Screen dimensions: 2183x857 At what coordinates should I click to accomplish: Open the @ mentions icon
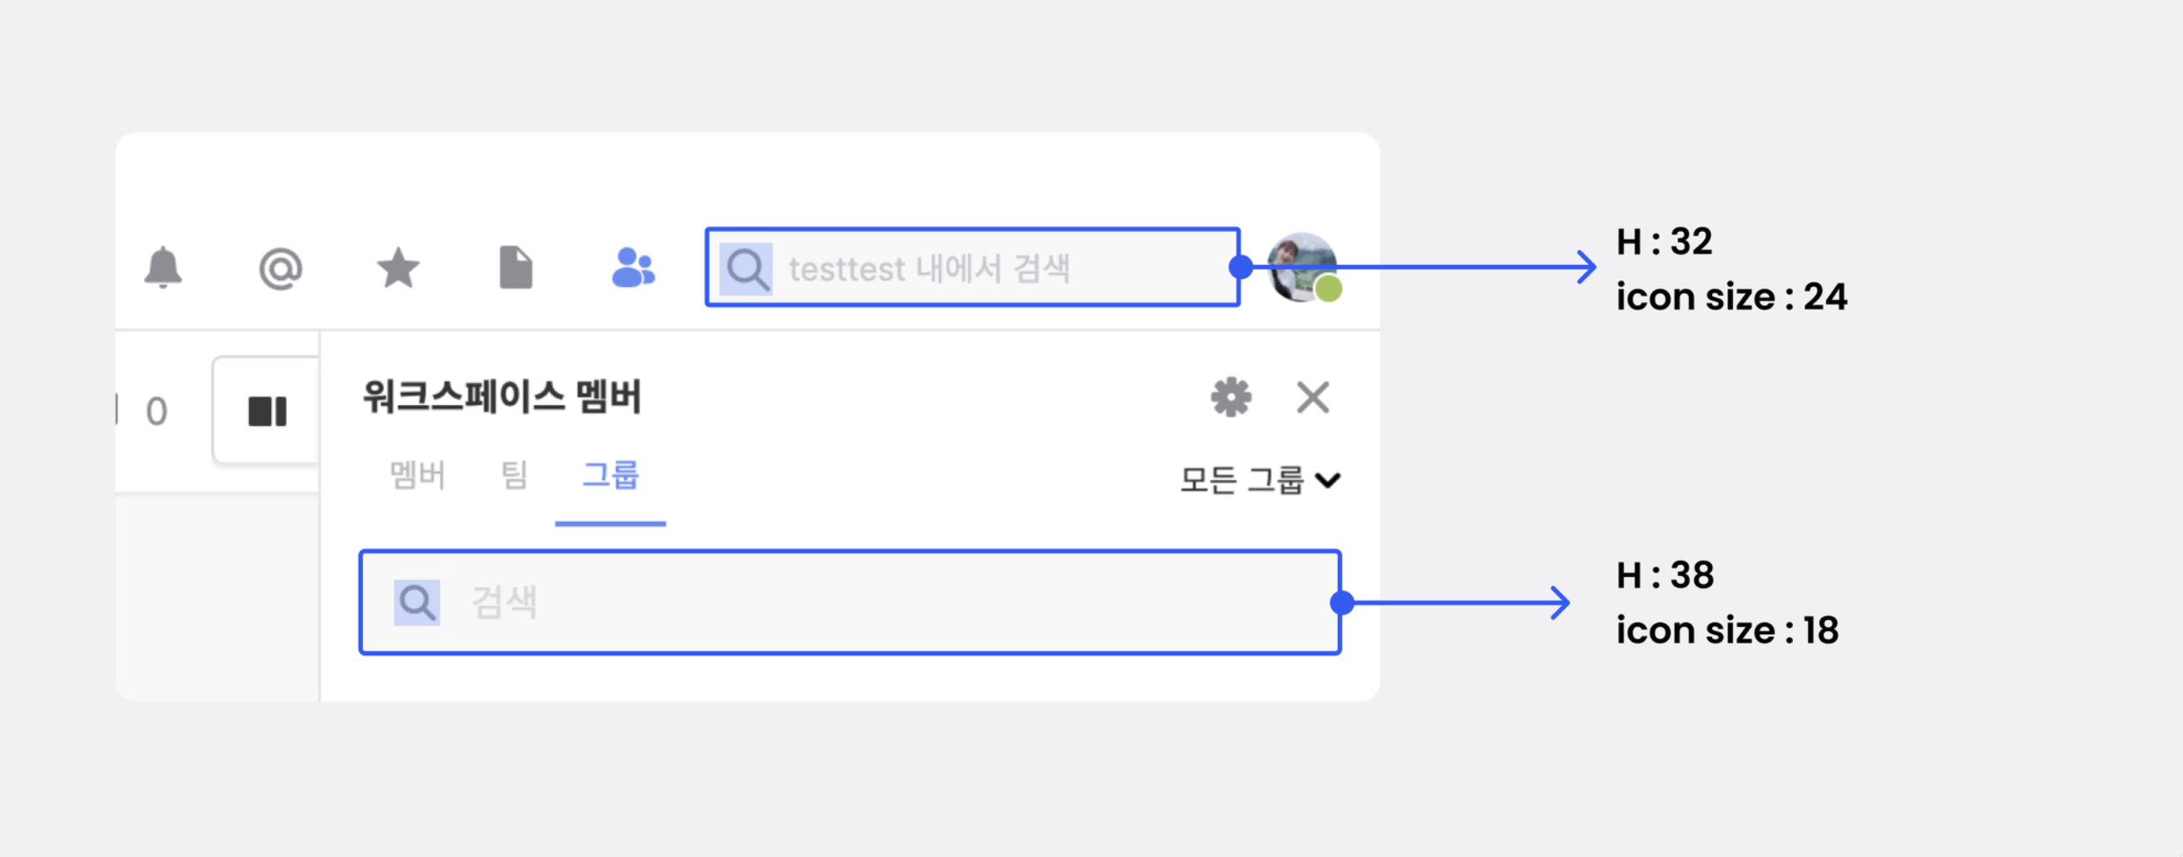(280, 269)
